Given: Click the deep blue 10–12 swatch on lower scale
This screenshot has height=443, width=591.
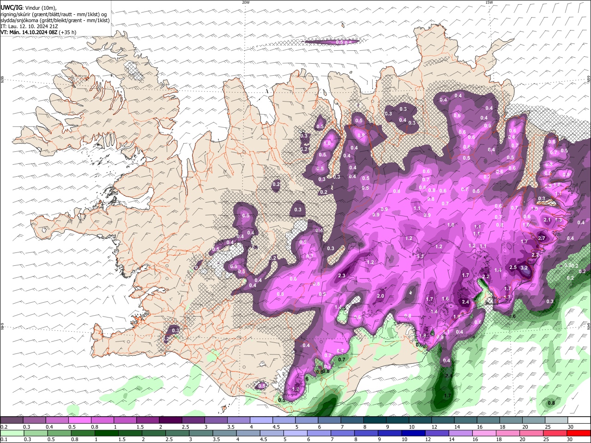Looking at the screenshot, I should tap(413, 433).
